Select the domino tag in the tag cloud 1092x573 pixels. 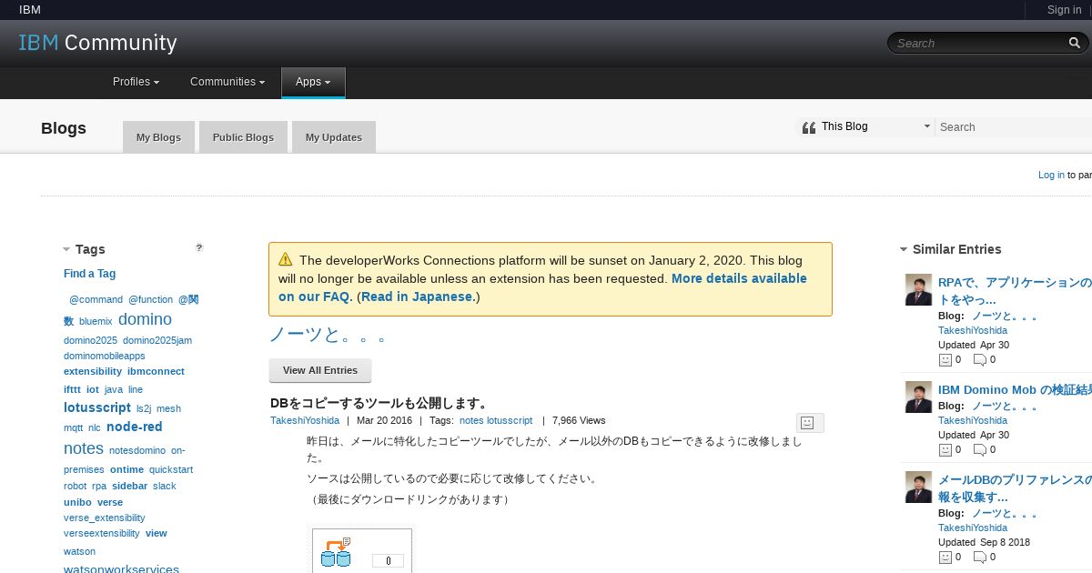(145, 319)
